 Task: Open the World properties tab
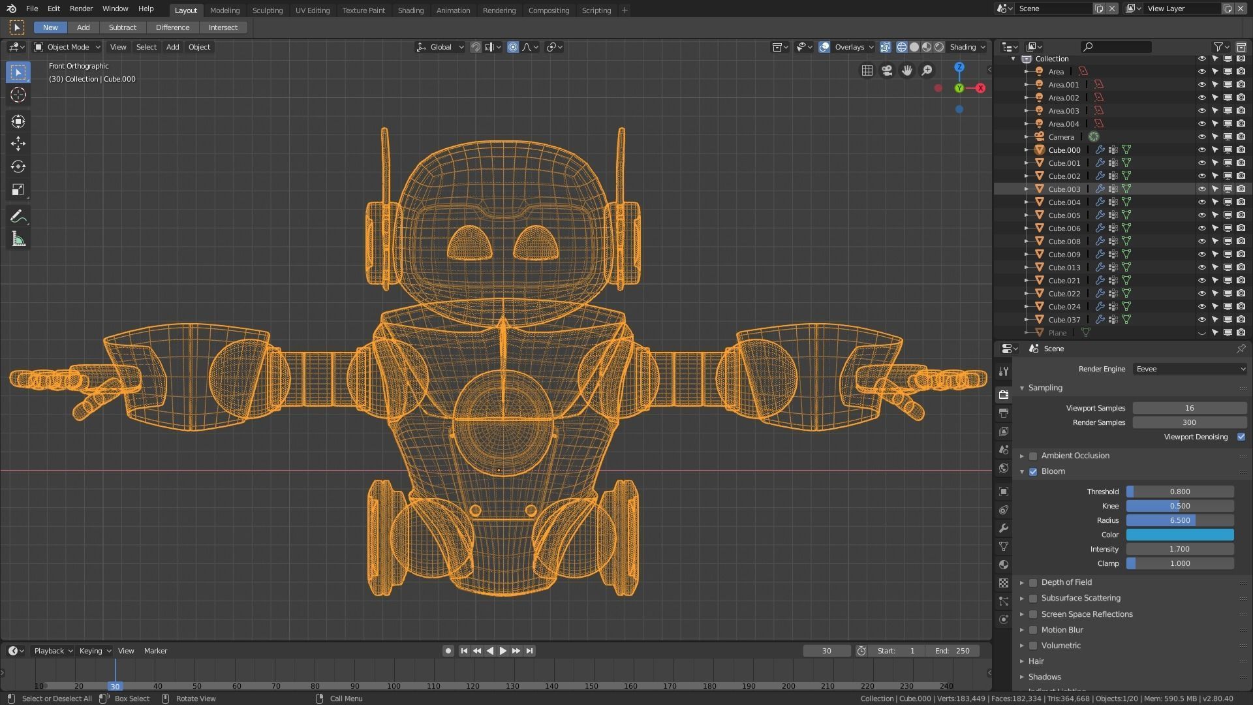pyautogui.click(x=1004, y=468)
